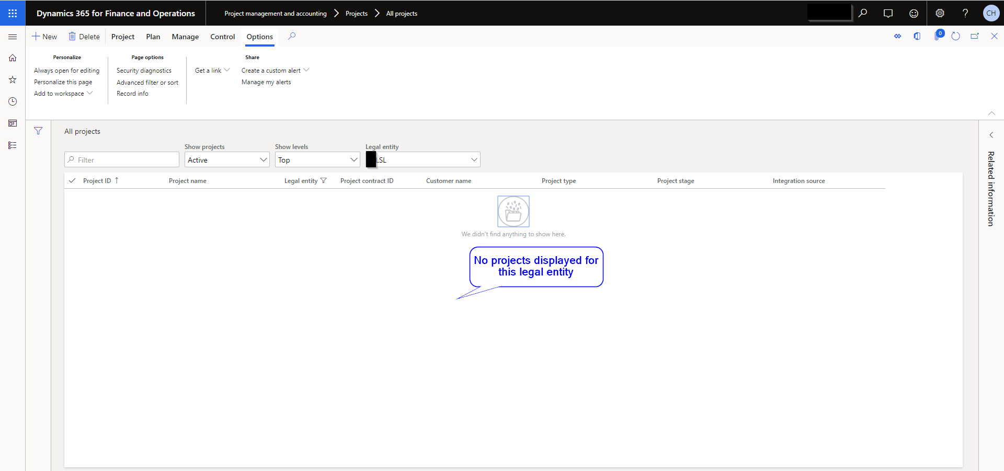
Task: Click the top bar search magnifier icon
Action: point(863,13)
